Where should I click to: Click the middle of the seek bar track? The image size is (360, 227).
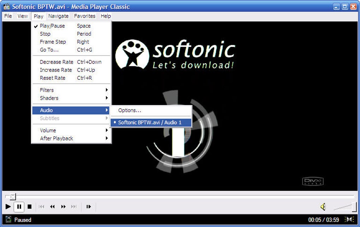pos(180,196)
